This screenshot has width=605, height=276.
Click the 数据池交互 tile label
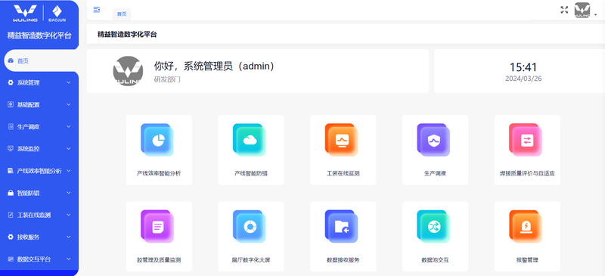[x=436, y=260]
